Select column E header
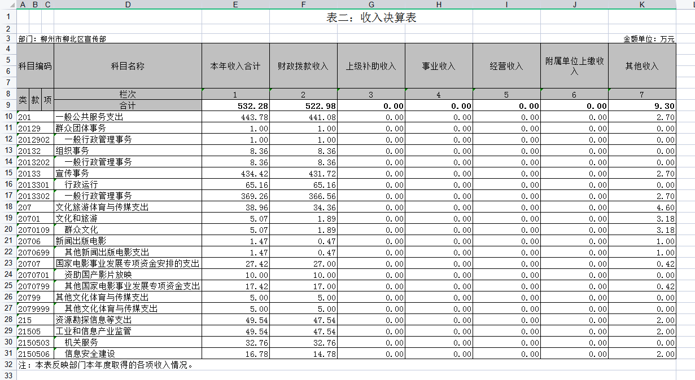This screenshot has height=380, width=695. point(235,5)
